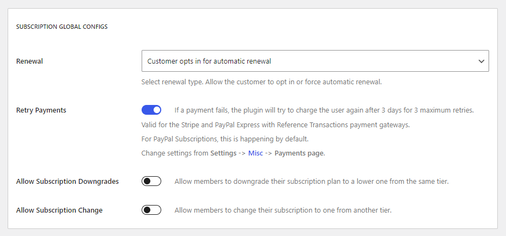This screenshot has height=236, width=506.
Task: Click the Renewal field label
Action: pos(29,61)
